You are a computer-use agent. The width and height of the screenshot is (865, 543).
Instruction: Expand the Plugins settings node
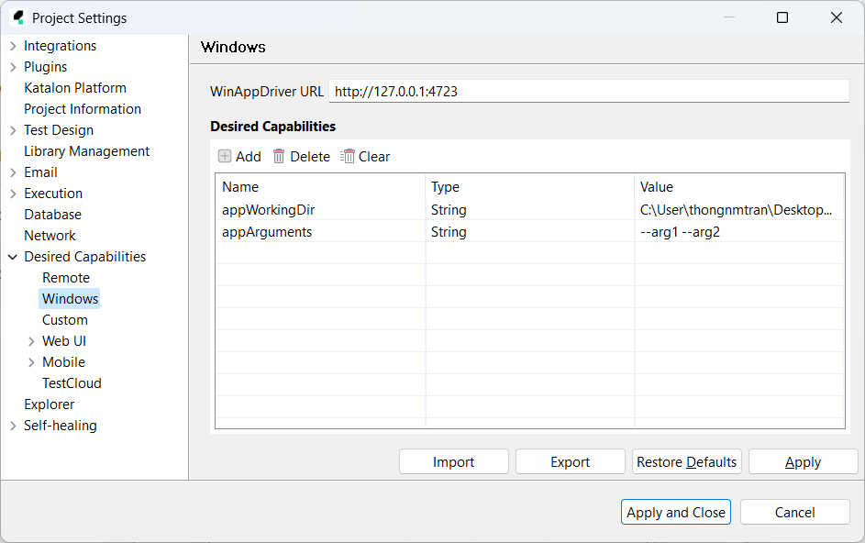pos(13,67)
